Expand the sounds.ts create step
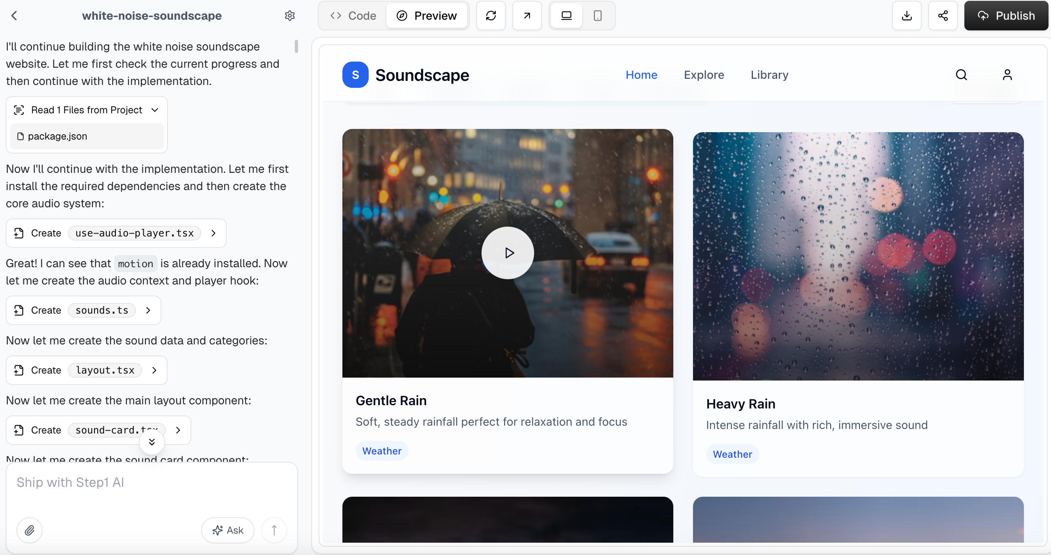 click(148, 310)
